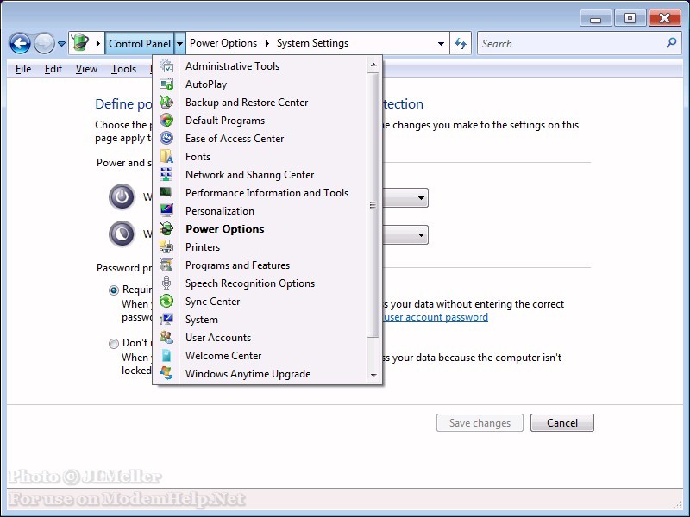The height and width of the screenshot is (517, 690).
Task: Open the power button action combo box
Action: pos(421,198)
